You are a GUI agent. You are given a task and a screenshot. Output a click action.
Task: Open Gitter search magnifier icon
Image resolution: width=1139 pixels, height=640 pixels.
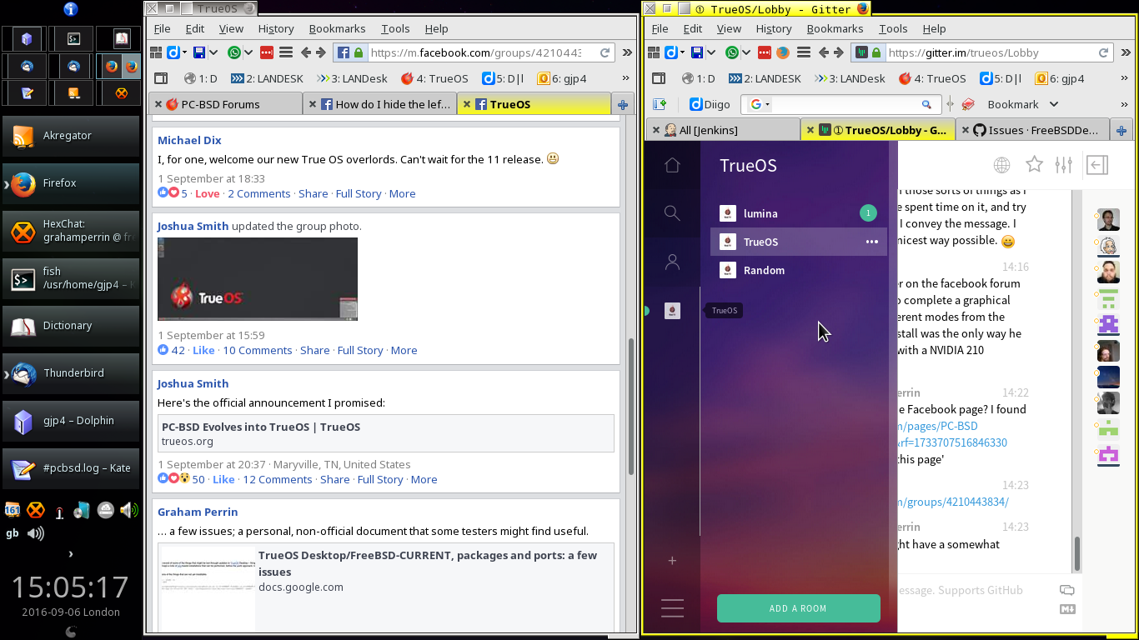point(672,213)
